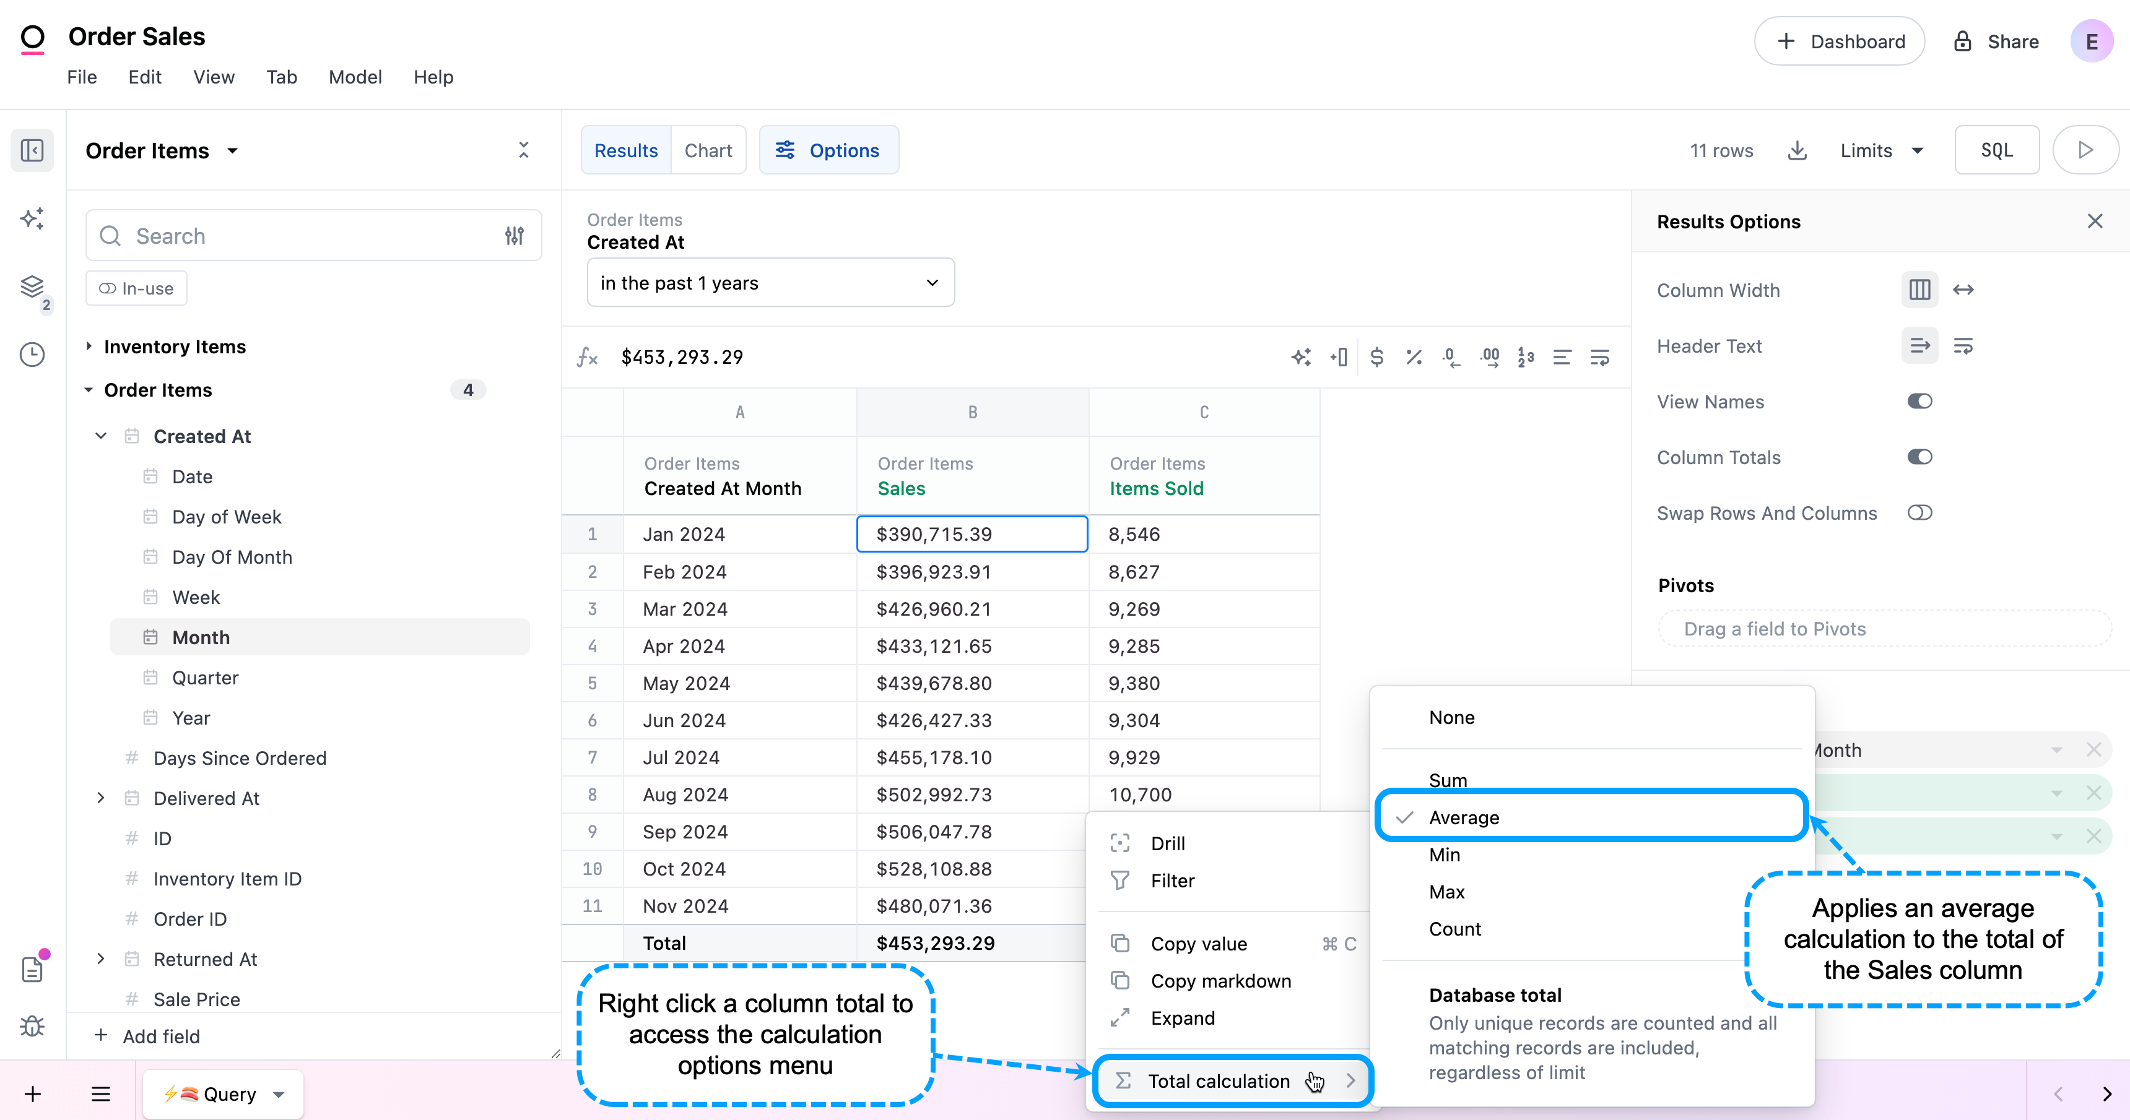Click the wrap header text icon
The height and width of the screenshot is (1120, 2130).
1963,345
